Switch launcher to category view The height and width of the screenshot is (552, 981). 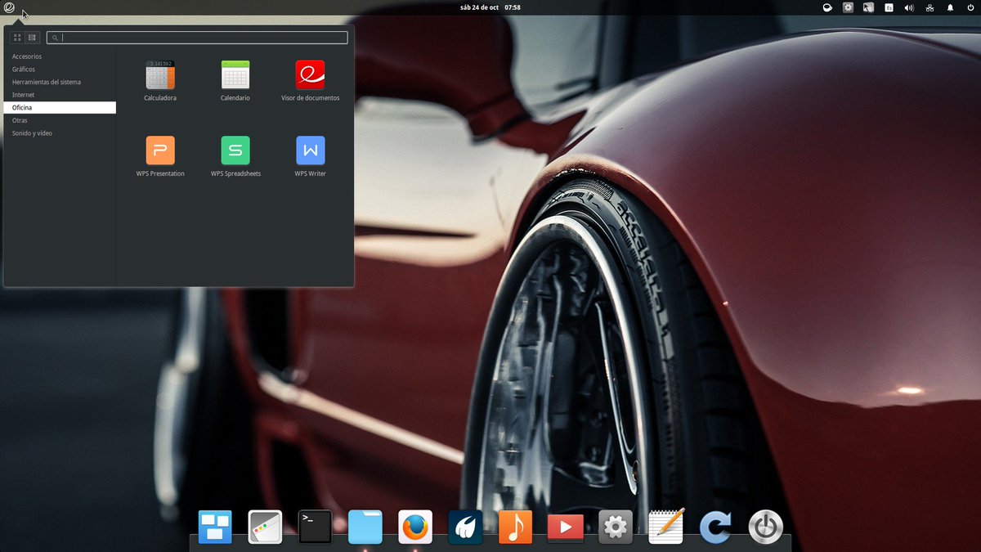32,38
